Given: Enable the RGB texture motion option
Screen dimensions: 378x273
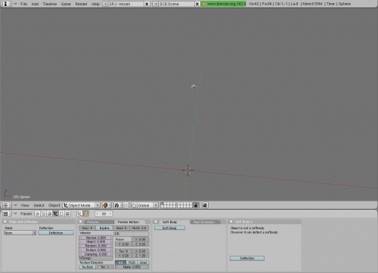Looking at the screenshot, I should click(132, 262).
